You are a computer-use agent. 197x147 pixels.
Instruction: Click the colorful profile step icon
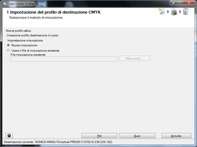click(162, 12)
